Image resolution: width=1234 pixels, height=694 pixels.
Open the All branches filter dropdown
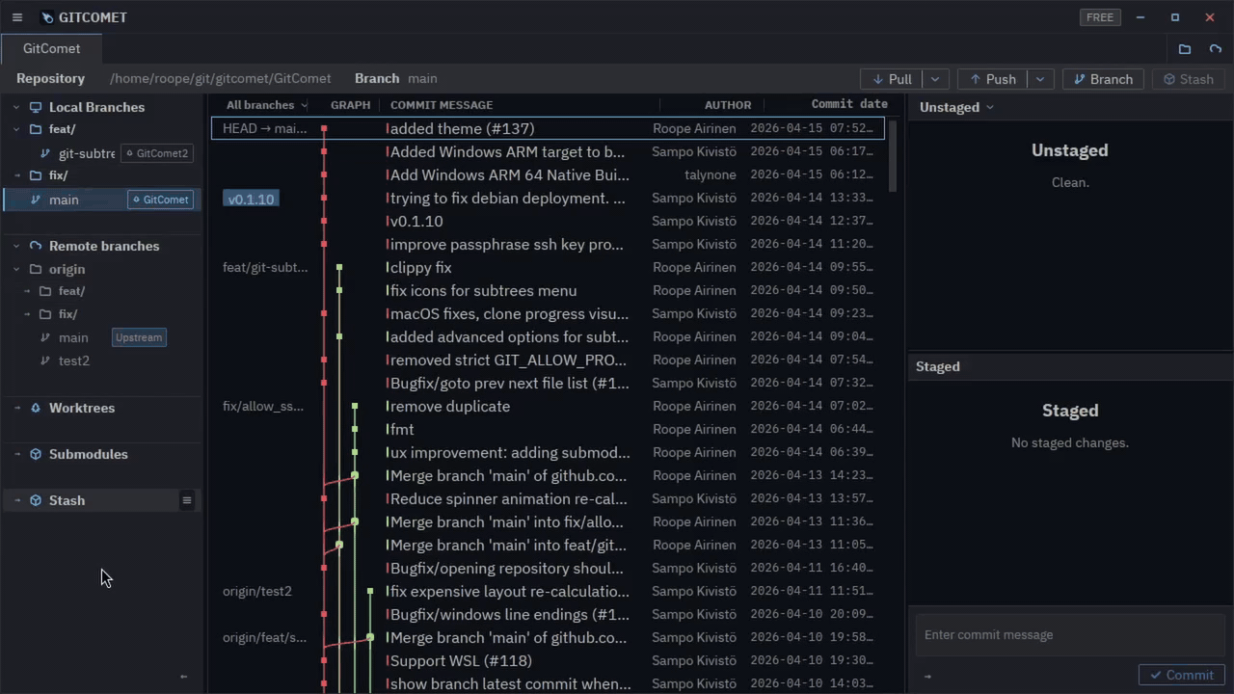[267, 105]
